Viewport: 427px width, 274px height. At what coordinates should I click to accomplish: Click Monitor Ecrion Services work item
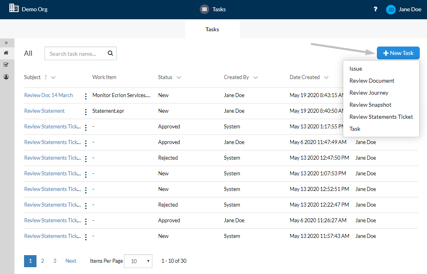point(121,95)
